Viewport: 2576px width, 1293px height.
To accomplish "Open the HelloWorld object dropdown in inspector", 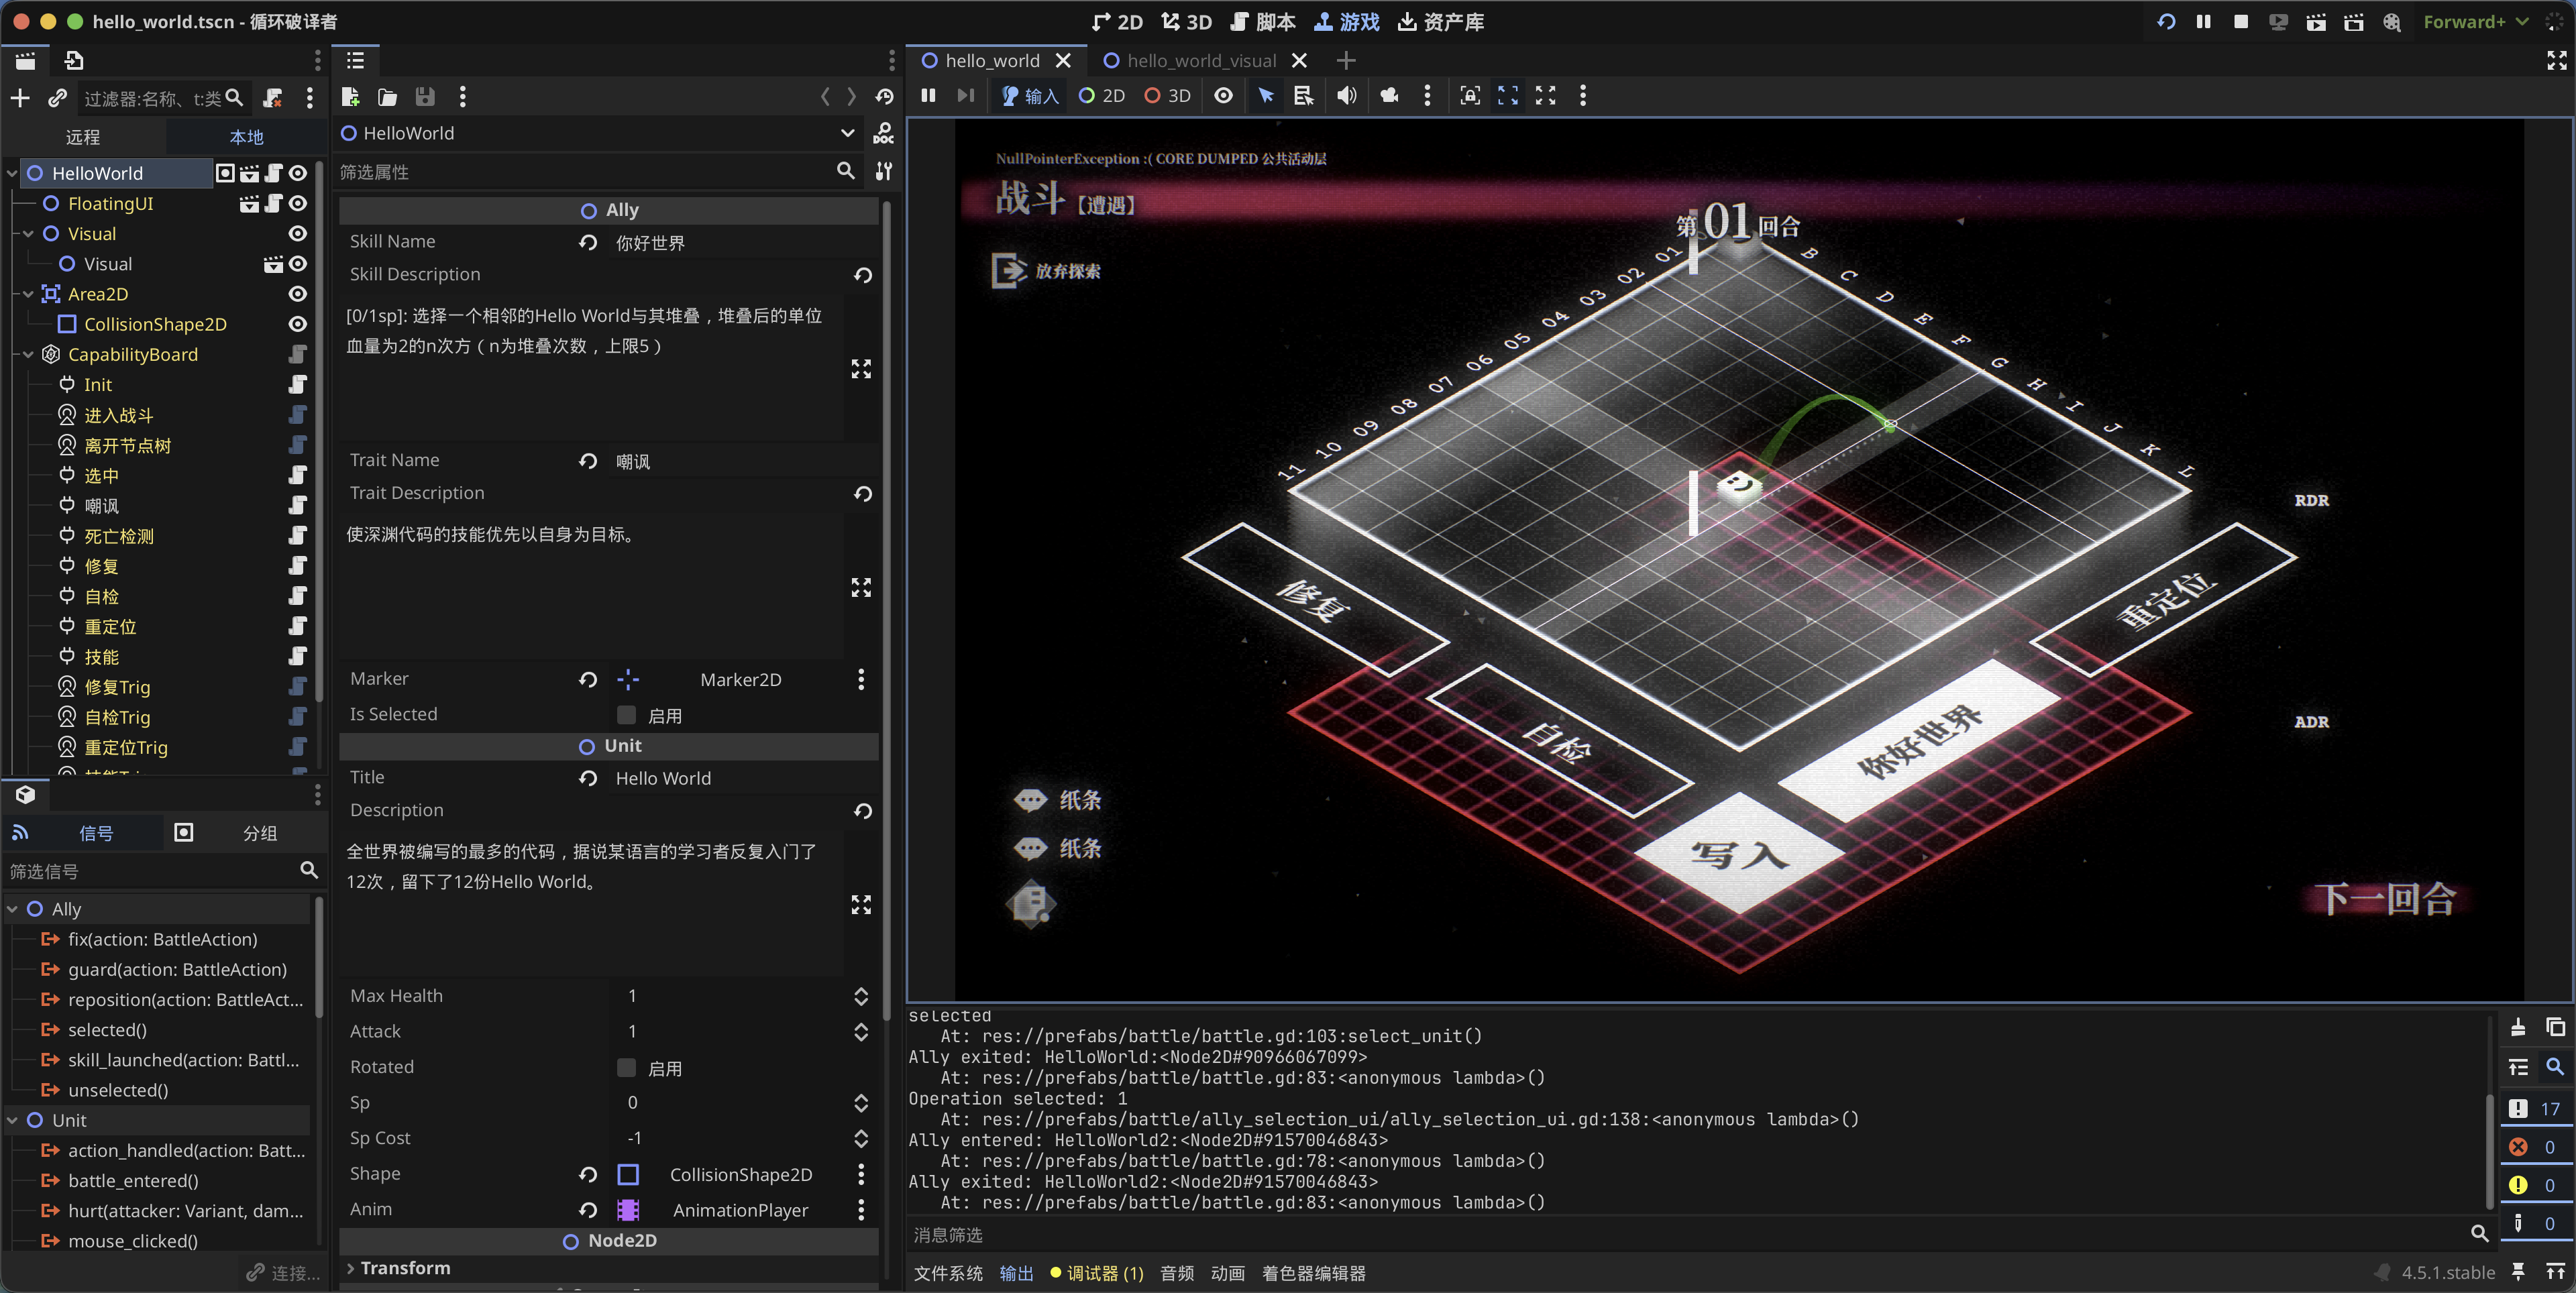I will tap(847, 133).
